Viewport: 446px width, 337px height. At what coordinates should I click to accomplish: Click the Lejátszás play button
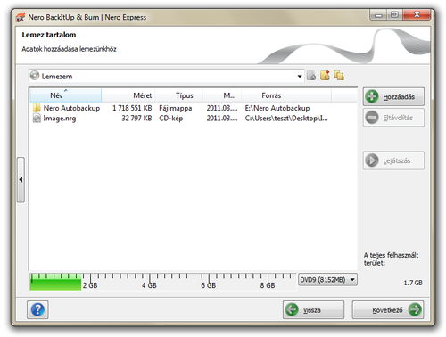(393, 160)
